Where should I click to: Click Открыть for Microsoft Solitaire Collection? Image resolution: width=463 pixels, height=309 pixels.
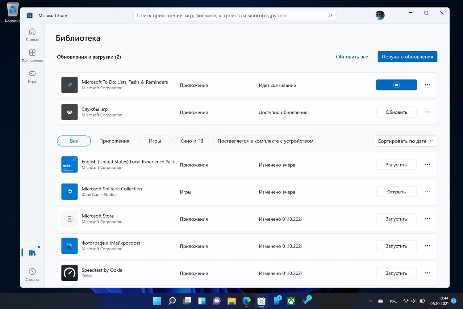396,192
